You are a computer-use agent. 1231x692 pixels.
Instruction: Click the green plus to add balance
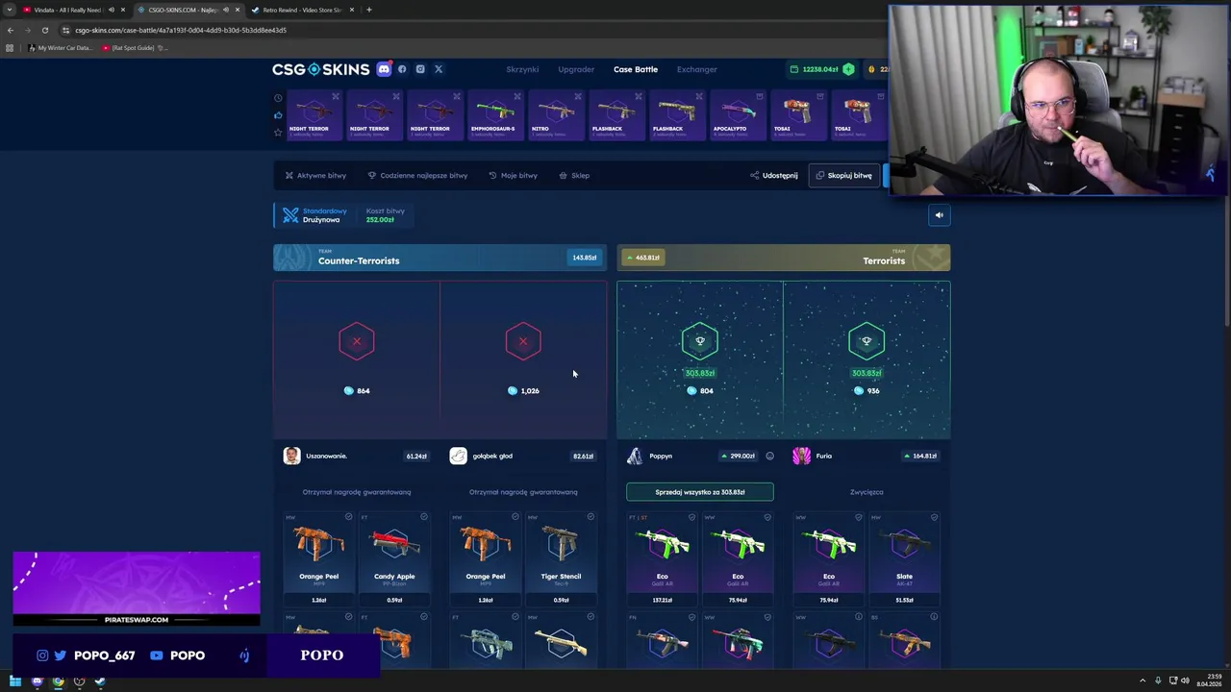pos(848,69)
